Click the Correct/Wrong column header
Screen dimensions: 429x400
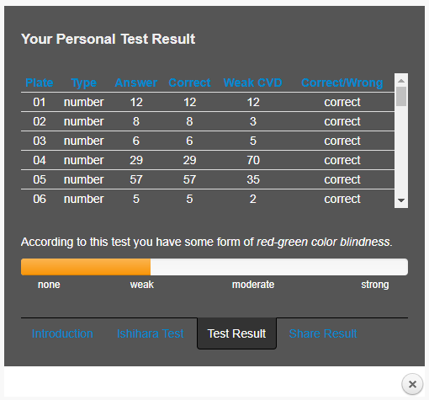tap(342, 83)
